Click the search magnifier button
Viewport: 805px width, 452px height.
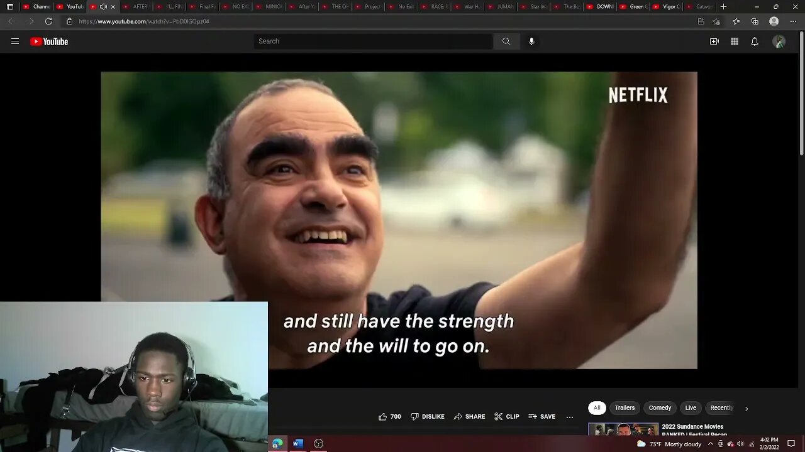506,41
